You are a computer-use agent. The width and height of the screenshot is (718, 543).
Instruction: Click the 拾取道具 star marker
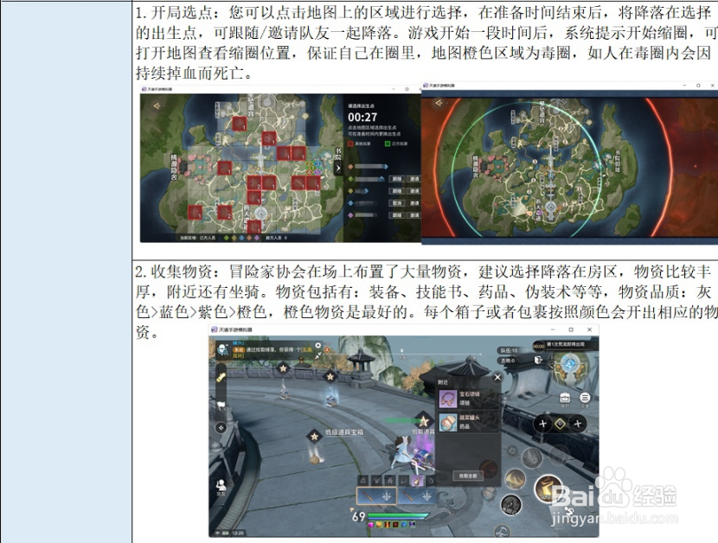424,421
